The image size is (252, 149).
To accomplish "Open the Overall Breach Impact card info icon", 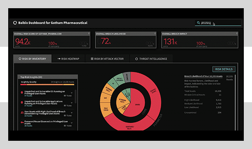I will [237, 33].
